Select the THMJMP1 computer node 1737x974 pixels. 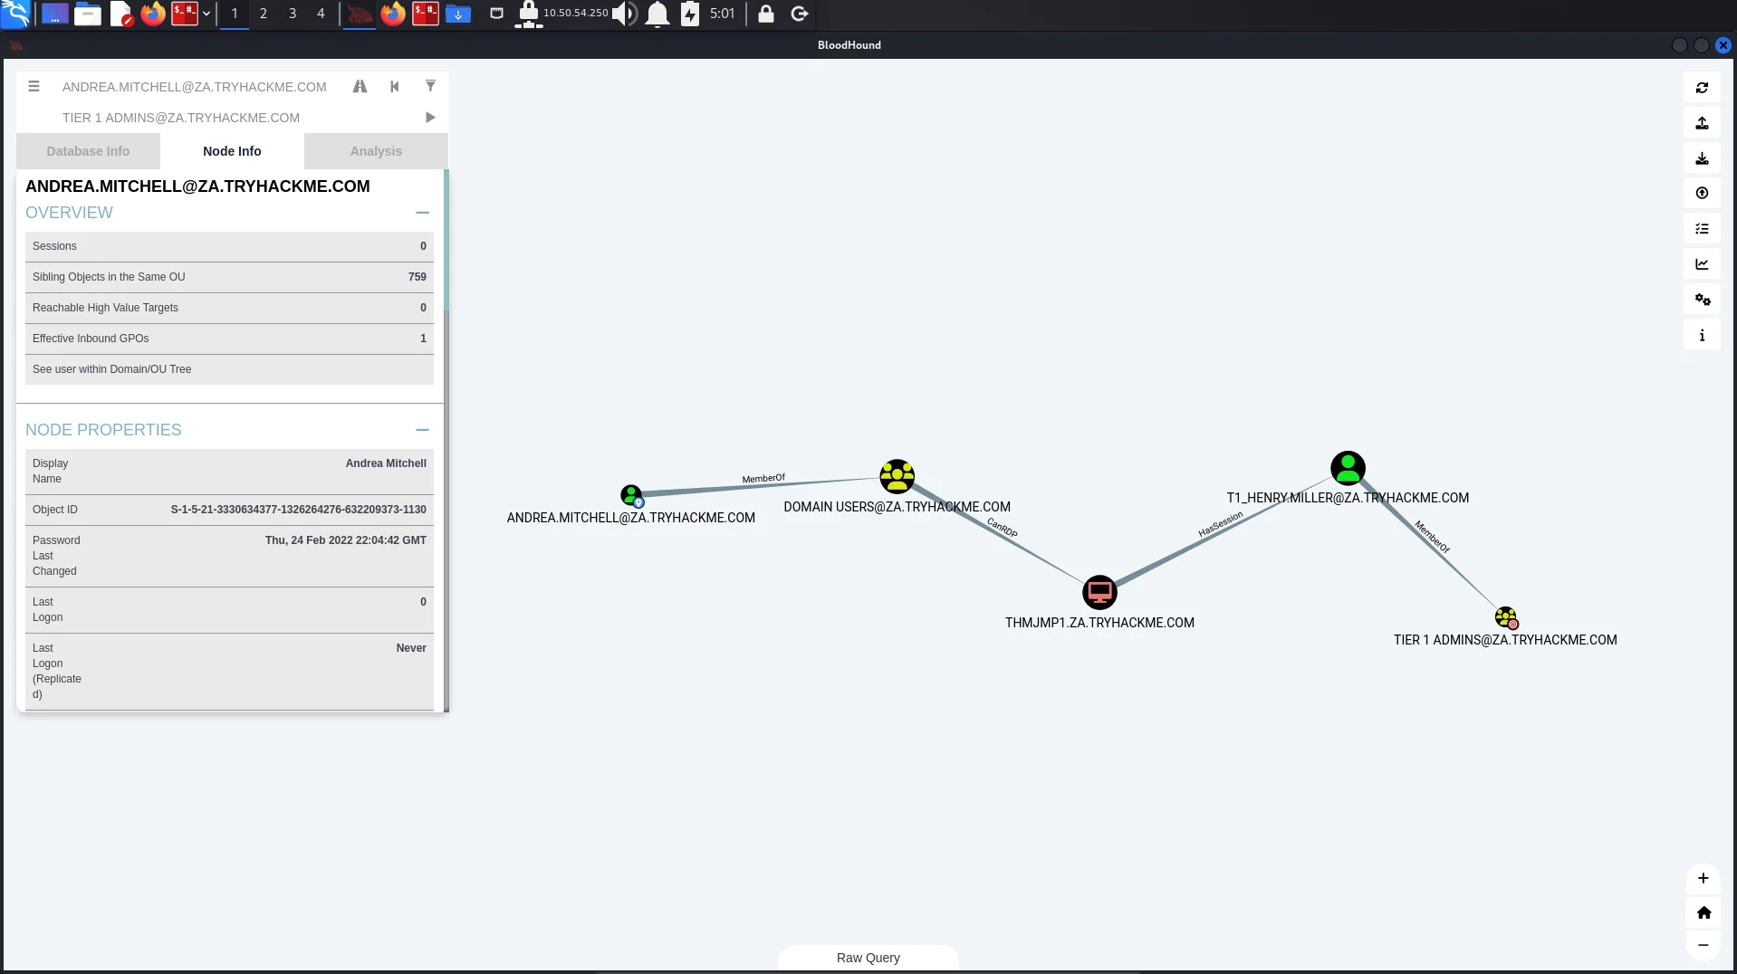[x=1099, y=593]
